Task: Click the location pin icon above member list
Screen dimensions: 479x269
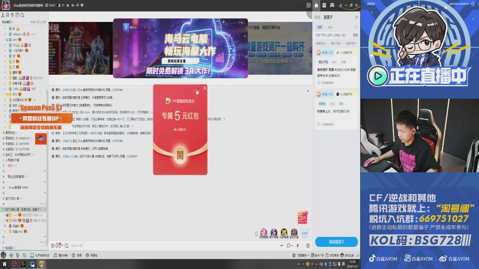Action: click(x=12, y=15)
